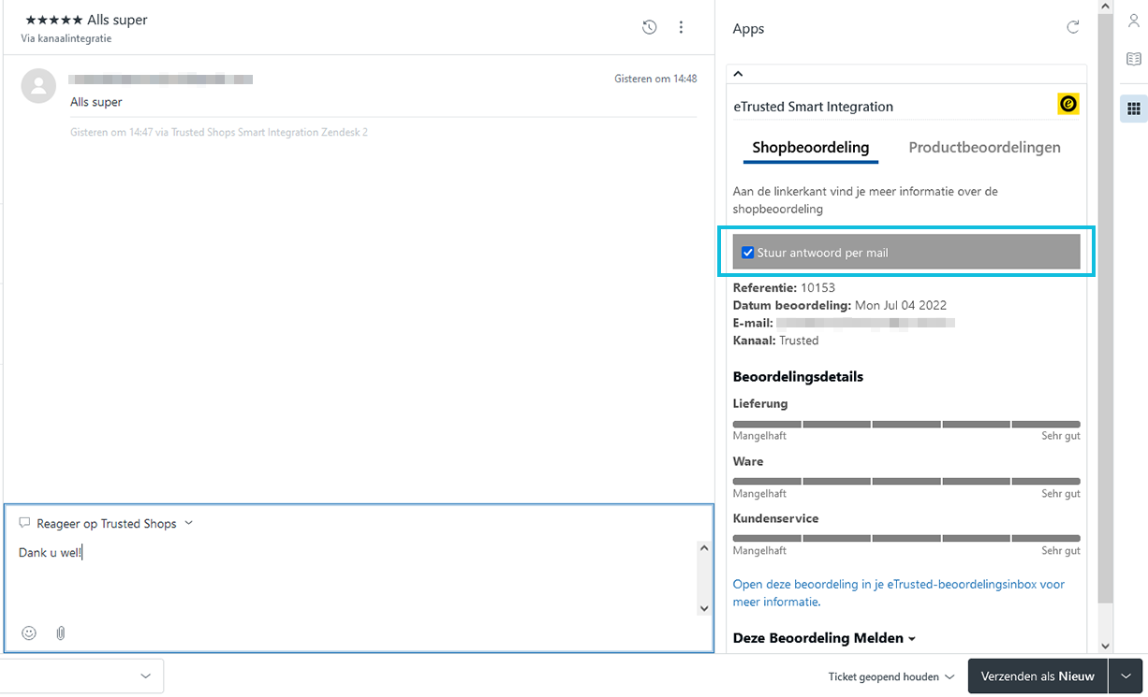
Task: Click the Apps panel heading
Action: pyautogui.click(x=748, y=29)
